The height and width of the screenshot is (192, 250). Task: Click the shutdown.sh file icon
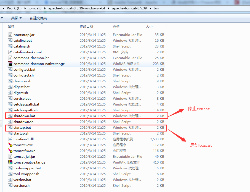tap(10, 122)
